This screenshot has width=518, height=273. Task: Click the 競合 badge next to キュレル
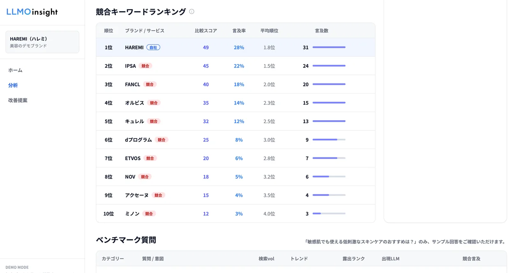tap(154, 121)
